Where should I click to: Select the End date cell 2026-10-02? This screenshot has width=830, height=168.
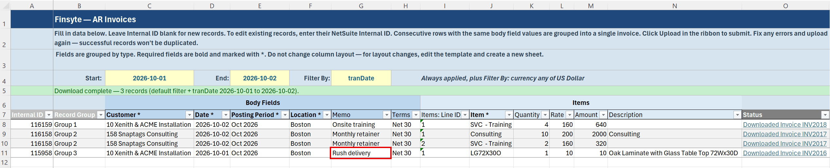click(260, 78)
